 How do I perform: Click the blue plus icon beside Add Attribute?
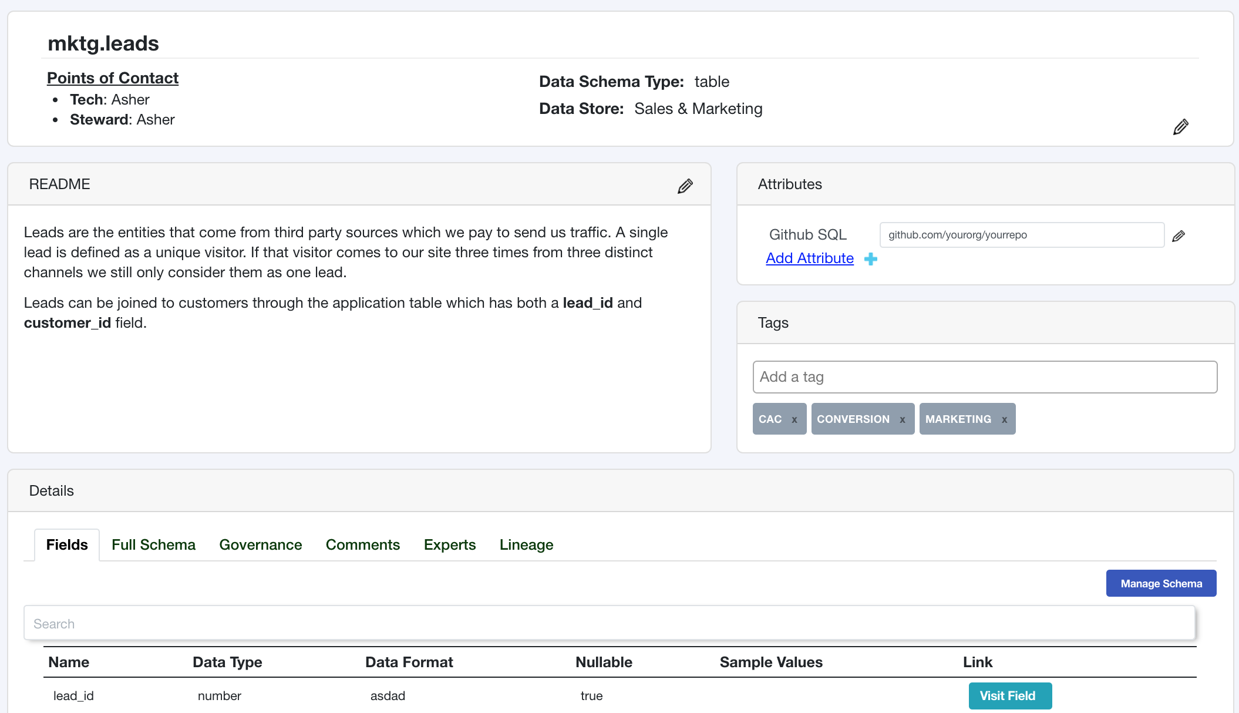coord(871,259)
